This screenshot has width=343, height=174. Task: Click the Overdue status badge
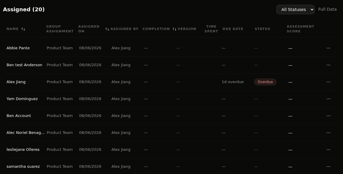(x=265, y=82)
